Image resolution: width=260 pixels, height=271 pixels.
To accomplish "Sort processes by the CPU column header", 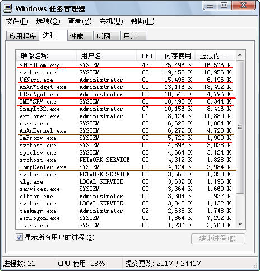I will (x=146, y=56).
